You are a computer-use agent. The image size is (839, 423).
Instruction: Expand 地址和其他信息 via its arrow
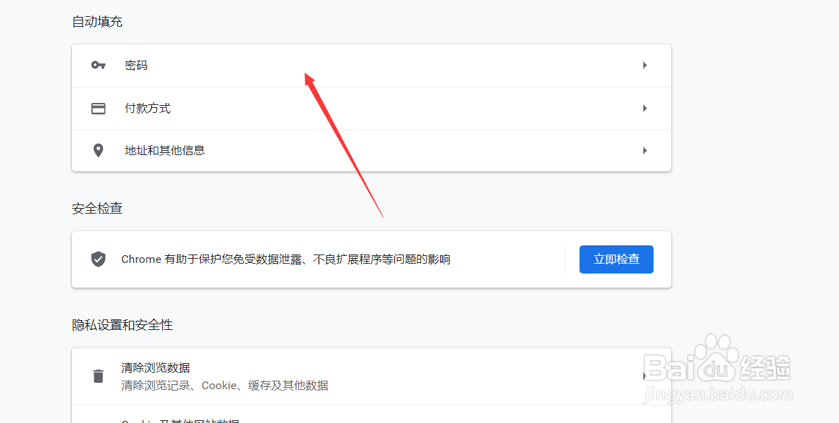tap(644, 150)
